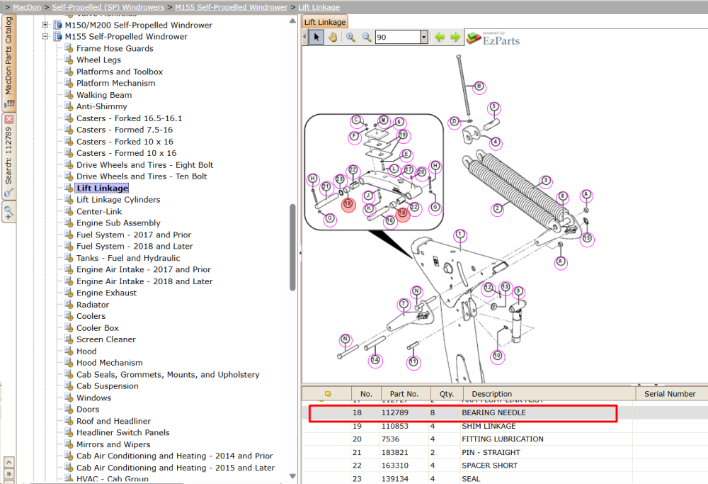
Task: Select the Lift Linkage diagram tab
Action: (x=325, y=22)
